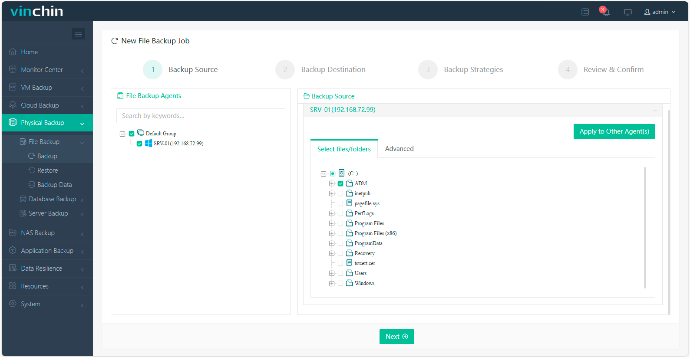Open the admin user dropdown
Image resolution: width=690 pixels, height=357 pixels.
[x=660, y=12]
